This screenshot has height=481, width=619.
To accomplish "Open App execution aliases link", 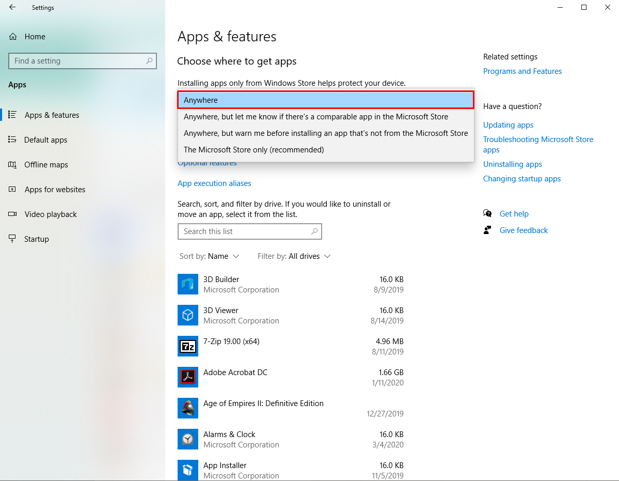I will (214, 183).
